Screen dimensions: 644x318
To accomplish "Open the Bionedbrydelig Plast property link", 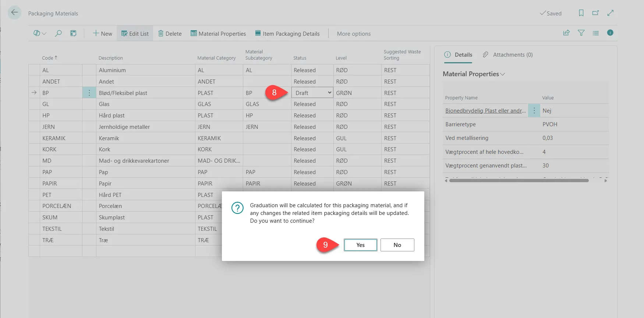I will tap(485, 110).
